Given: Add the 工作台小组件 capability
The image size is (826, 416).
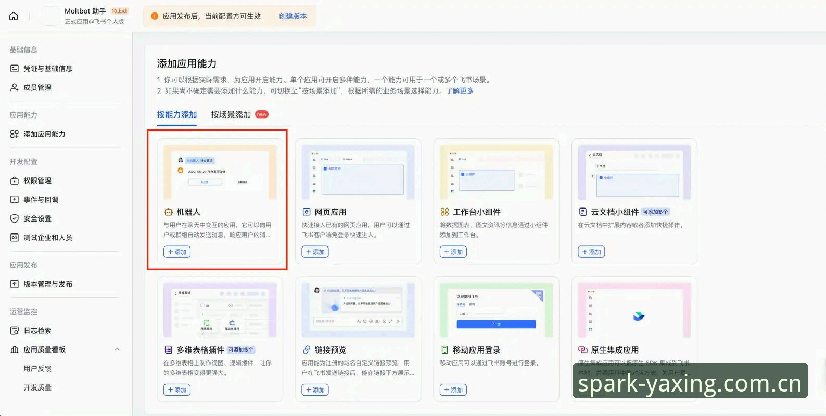Looking at the screenshot, I should tap(453, 252).
